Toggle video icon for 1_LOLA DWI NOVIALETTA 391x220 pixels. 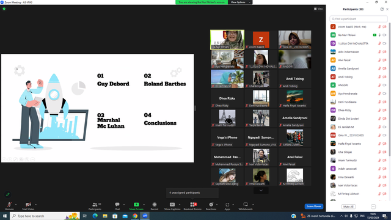point(384,43)
